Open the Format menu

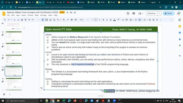point(30,15)
